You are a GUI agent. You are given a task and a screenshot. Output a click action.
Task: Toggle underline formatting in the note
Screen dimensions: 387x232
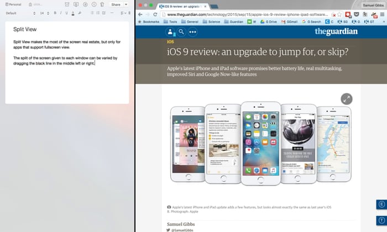pos(67,12)
